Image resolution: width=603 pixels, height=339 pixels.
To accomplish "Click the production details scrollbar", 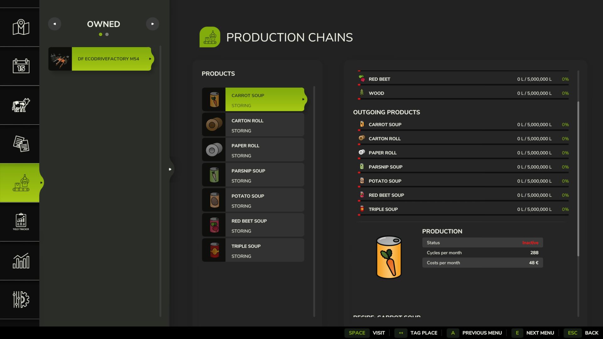I will (578, 179).
